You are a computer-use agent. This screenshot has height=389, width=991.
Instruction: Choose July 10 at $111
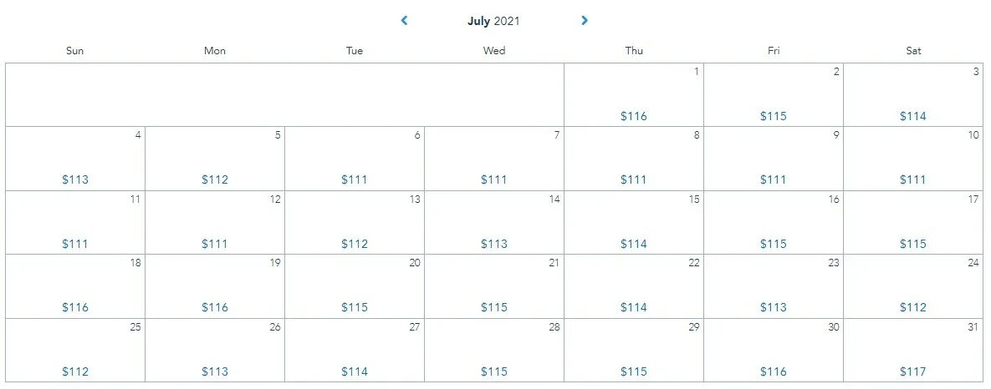point(913,159)
